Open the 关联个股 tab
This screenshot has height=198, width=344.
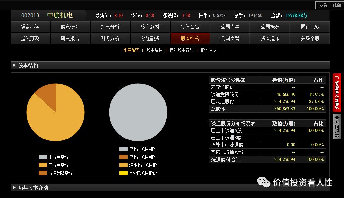(310, 38)
